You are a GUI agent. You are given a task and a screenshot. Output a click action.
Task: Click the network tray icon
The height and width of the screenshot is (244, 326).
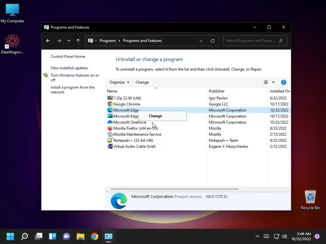pyautogui.click(x=277, y=236)
